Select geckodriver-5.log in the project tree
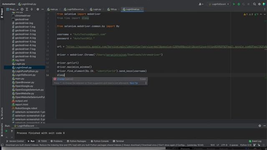The image size is (267, 150). [x=25, y=42]
